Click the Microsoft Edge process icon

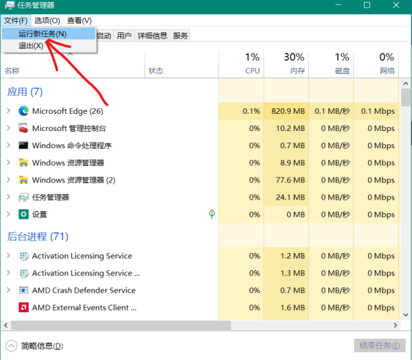(x=23, y=111)
